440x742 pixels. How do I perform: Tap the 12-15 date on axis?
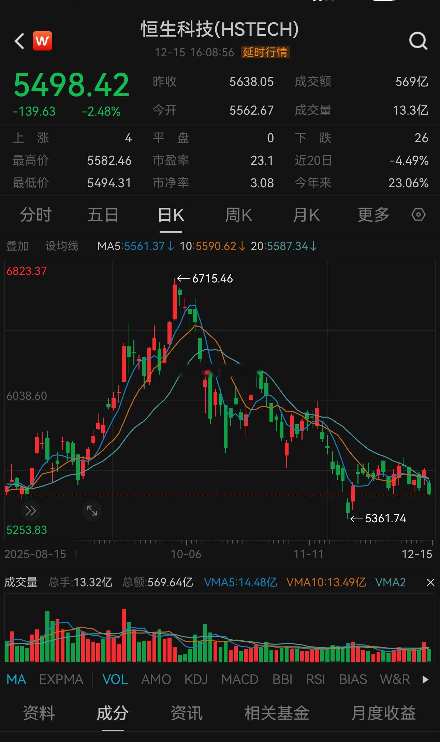tap(417, 554)
